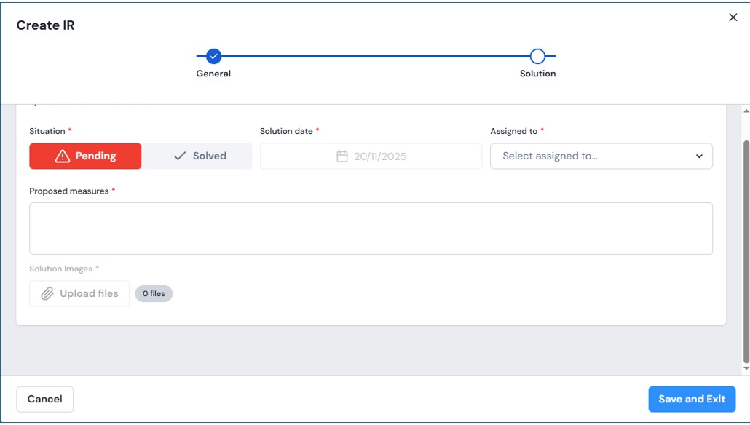Expand the Assigned to chevron arrow
Screen dimensions: 750x425
coord(699,156)
